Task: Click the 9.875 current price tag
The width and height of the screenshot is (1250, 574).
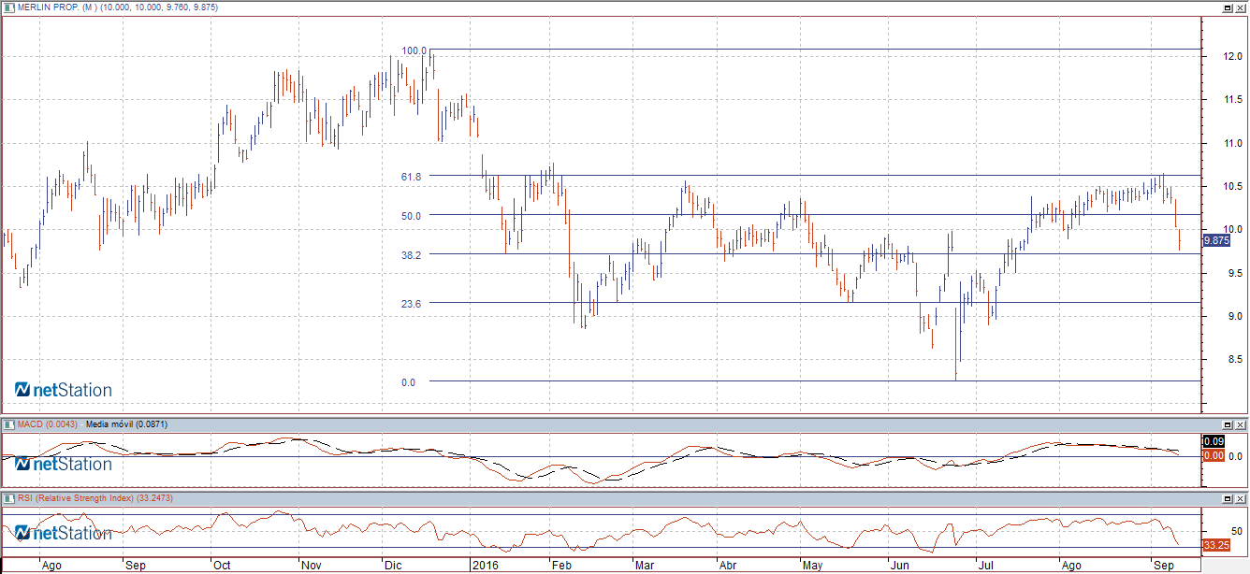Action: [x=1215, y=241]
